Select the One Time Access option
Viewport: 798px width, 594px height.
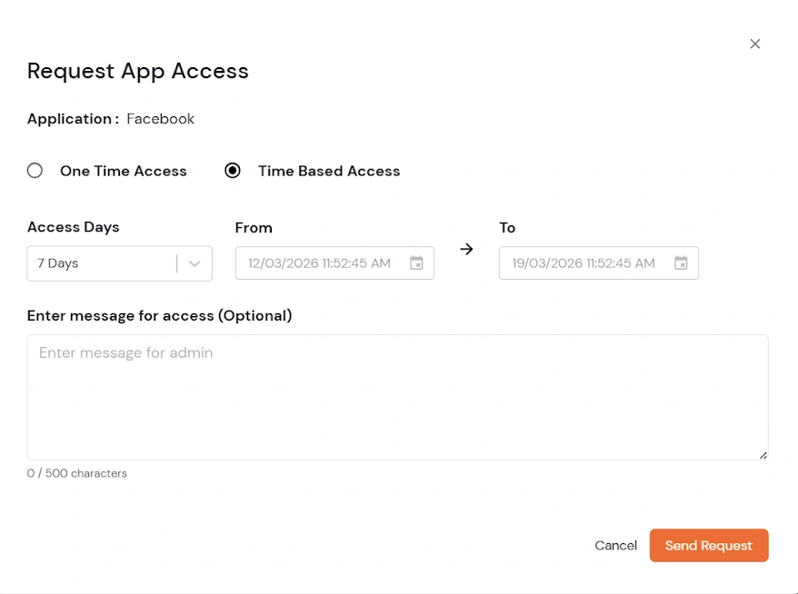click(x=35, y=170)
